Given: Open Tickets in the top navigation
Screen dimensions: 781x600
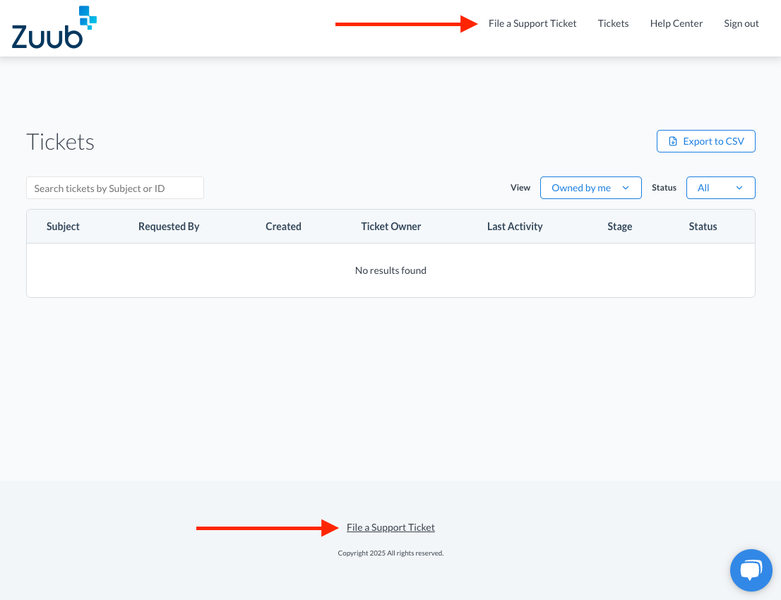Looking at the screenshot, I should (x=613, y=23).
